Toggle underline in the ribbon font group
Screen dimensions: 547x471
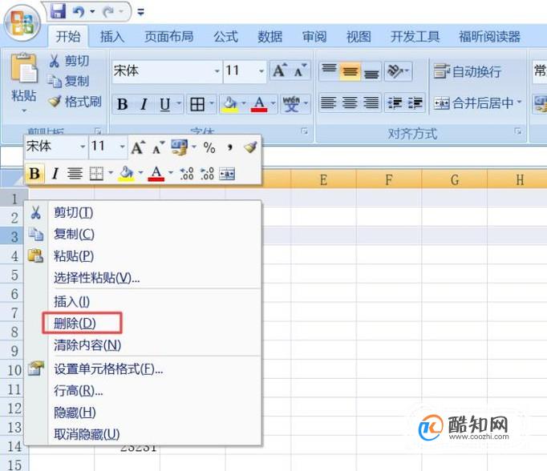pyautogui.click(x=164, y=104)
